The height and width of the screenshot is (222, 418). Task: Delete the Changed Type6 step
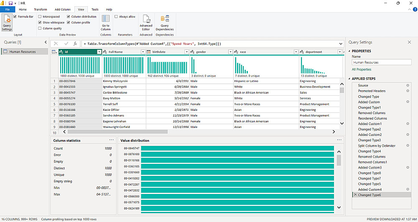click(355, 195)
